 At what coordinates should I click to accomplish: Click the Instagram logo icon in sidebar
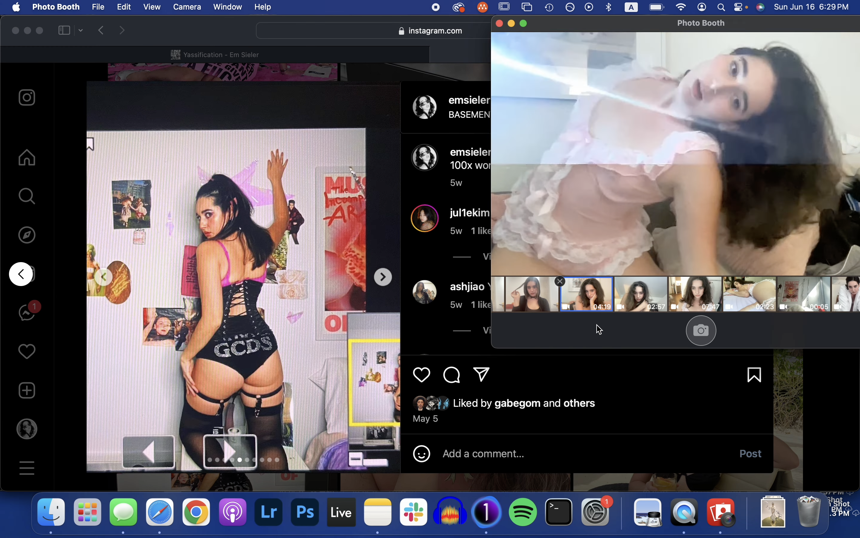pyautogui.click(x=27, y=97)
